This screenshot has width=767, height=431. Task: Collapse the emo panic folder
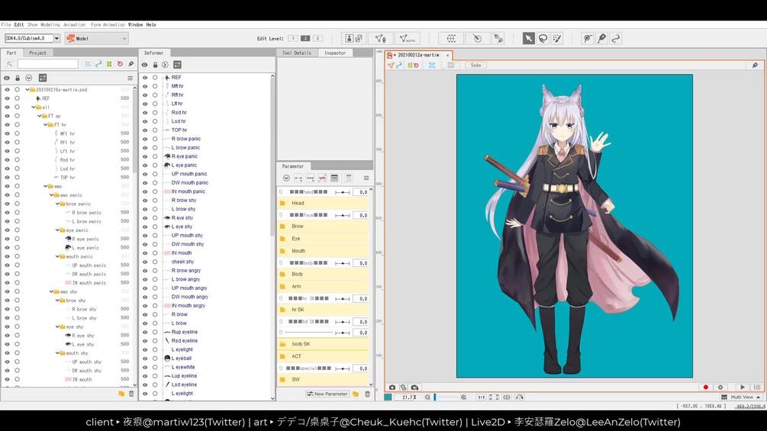[51, 195]
